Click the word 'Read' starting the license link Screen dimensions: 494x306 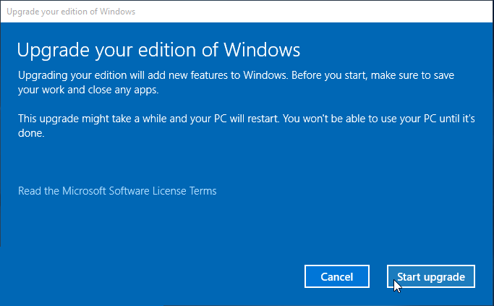(x=30, y=191)
